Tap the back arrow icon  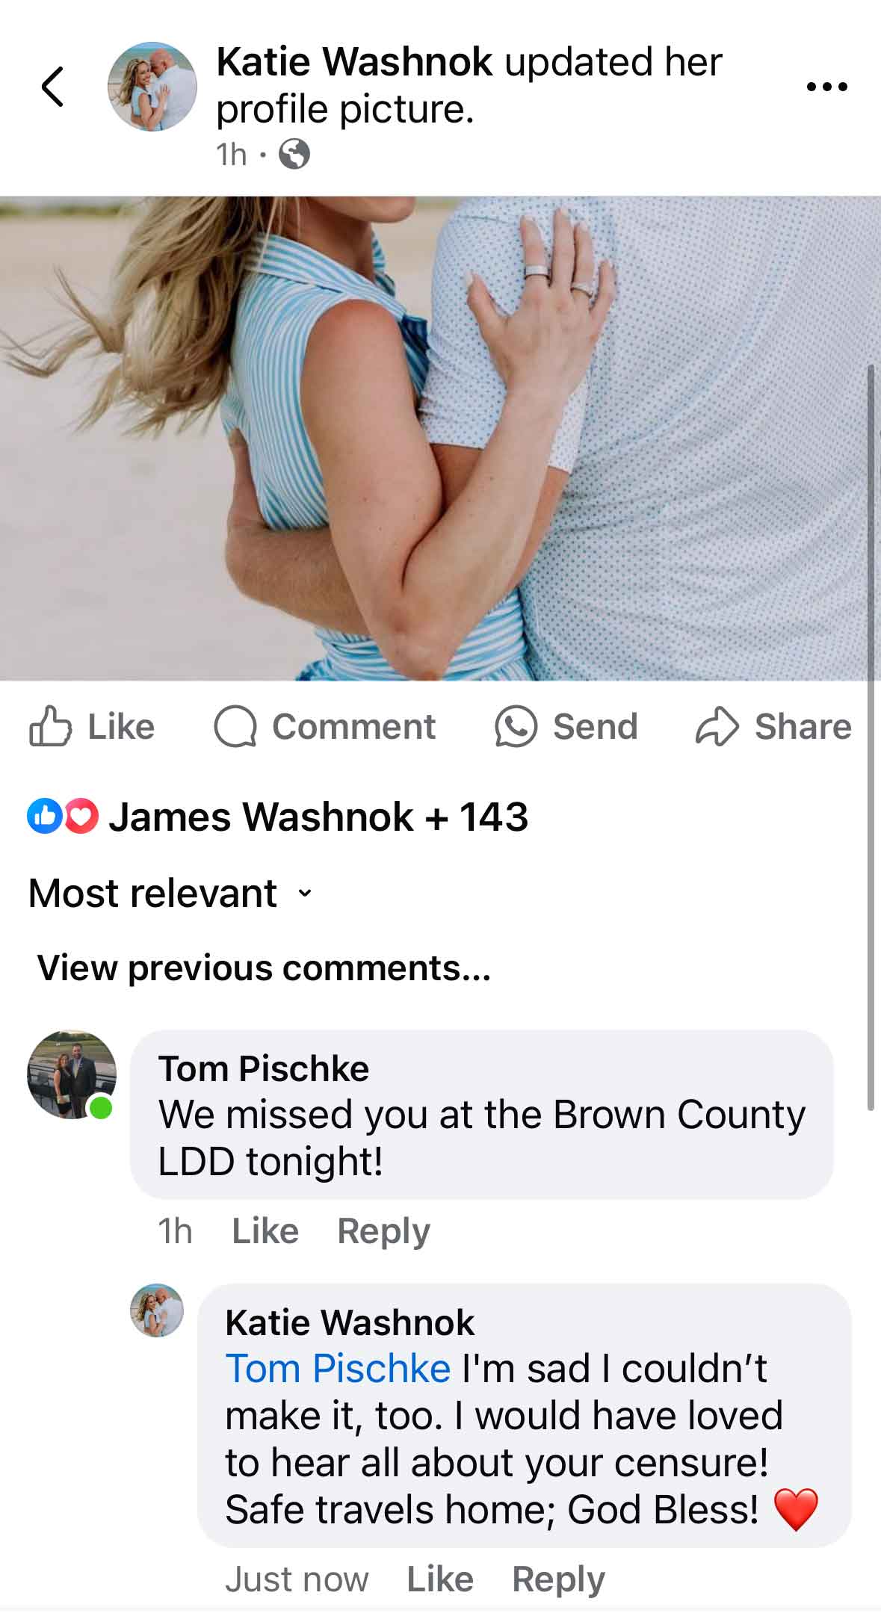pyautogui.click(x=52, y=87)
